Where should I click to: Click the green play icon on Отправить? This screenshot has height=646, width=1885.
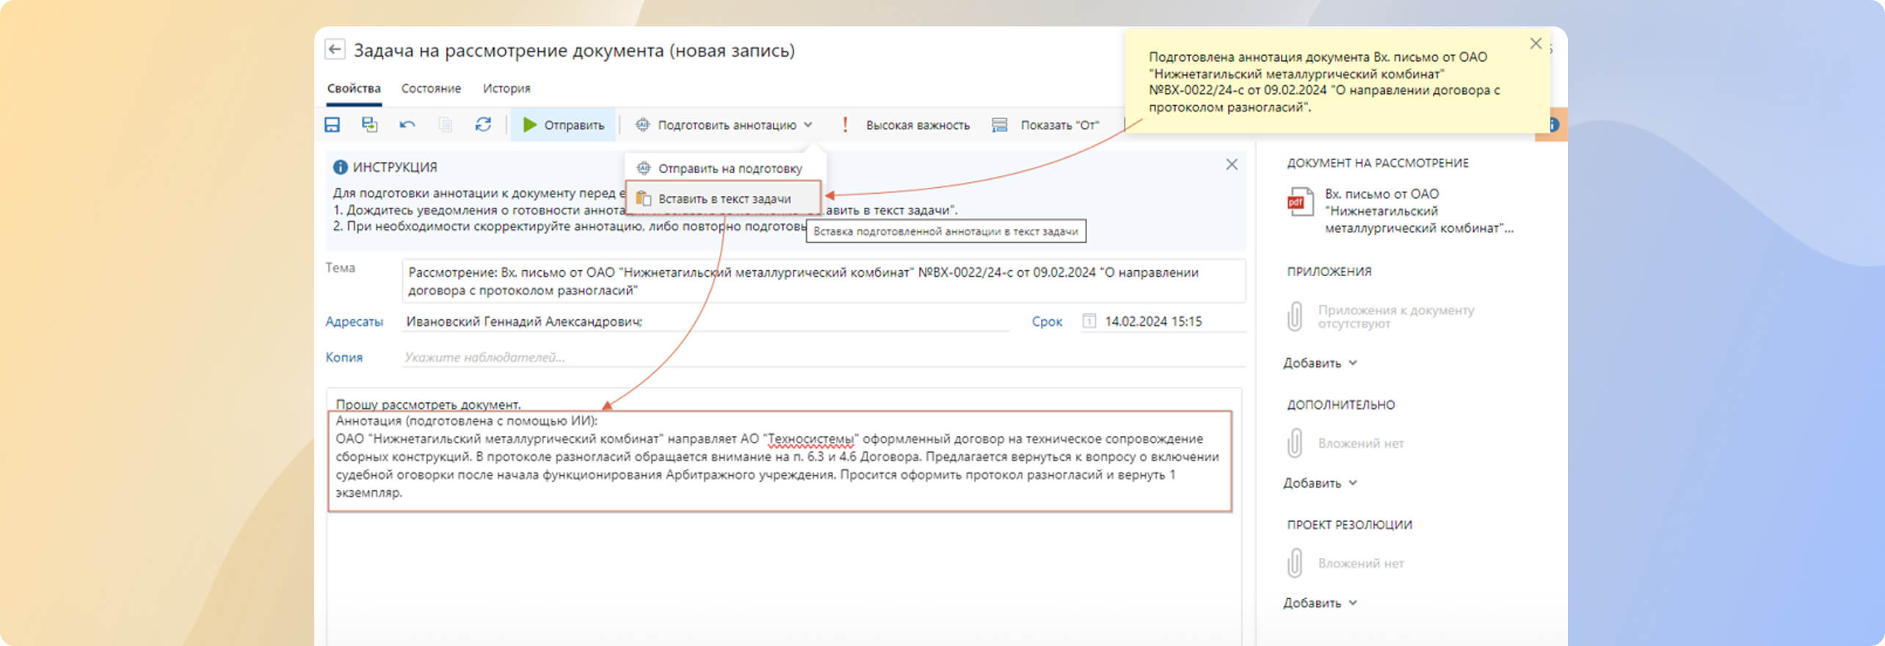(529, 125)
